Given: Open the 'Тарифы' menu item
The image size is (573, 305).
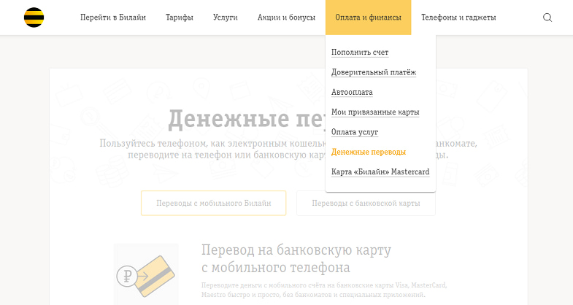Looking at the screenshot, I should click(x=179, y=18).
